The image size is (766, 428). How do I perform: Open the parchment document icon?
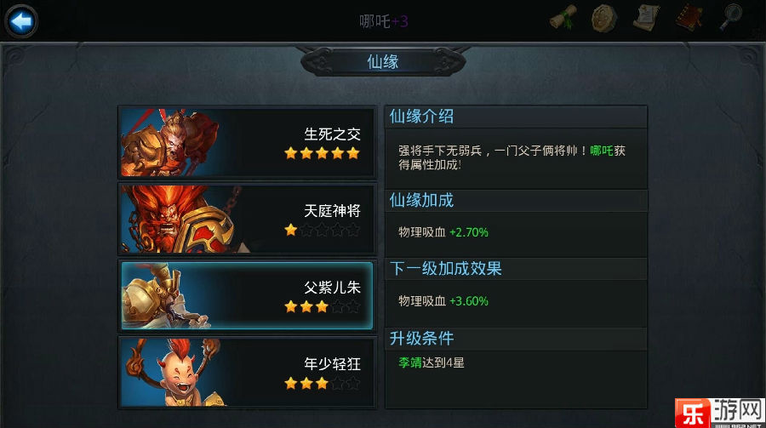646,18
